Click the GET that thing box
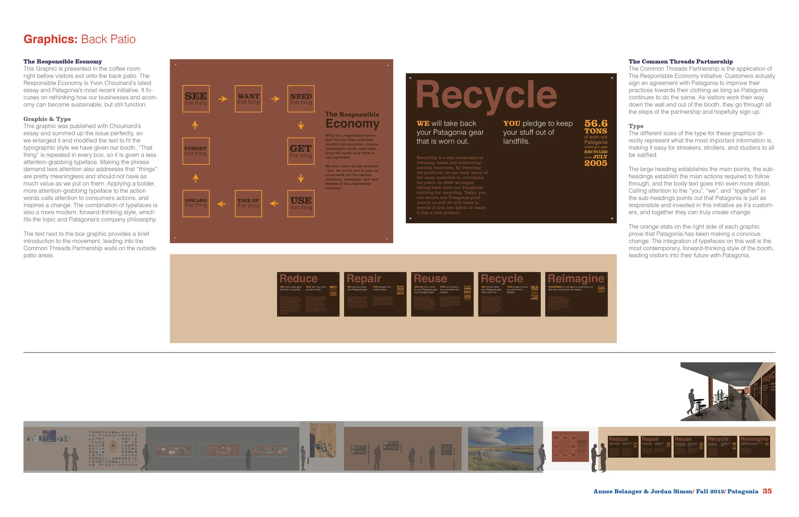 click(x=301, y=151)
